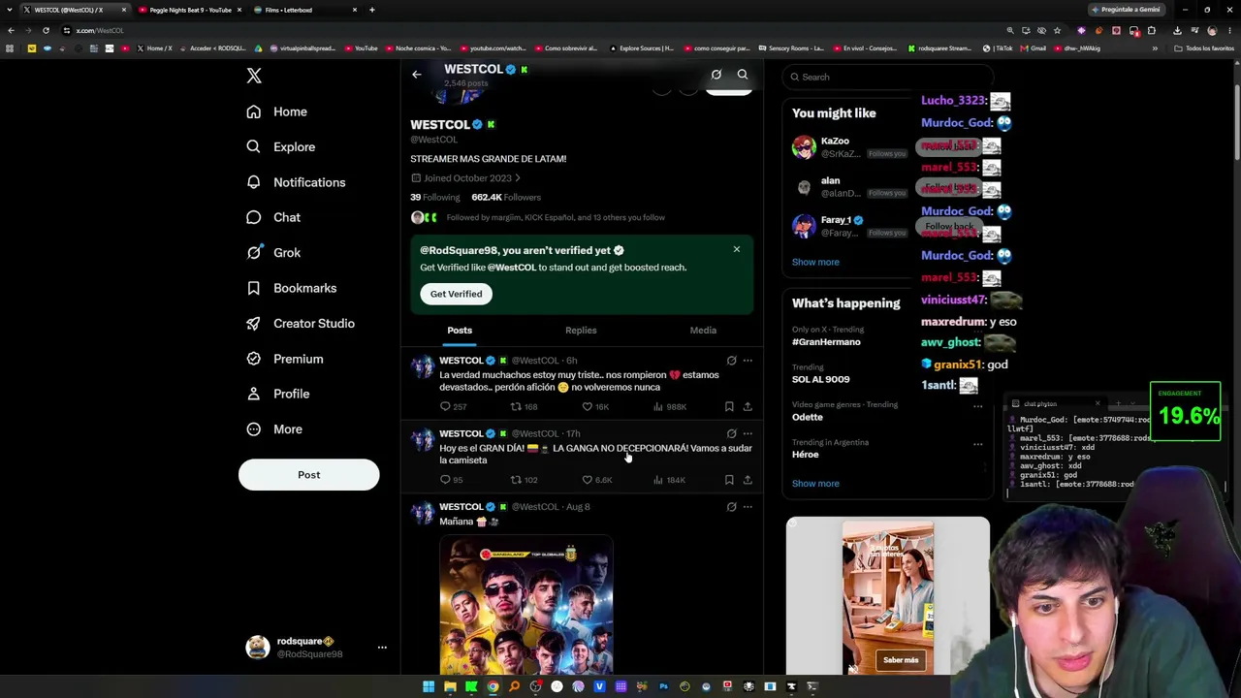Switch to the Peggle Nights YouTube tab
1241x698 pixels.
pos(190,10)
